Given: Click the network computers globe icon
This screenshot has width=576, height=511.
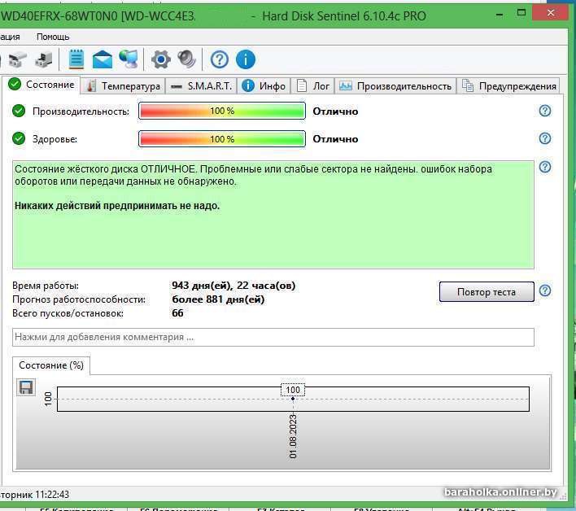Looking at the screenshot, I should click(129, 59).
